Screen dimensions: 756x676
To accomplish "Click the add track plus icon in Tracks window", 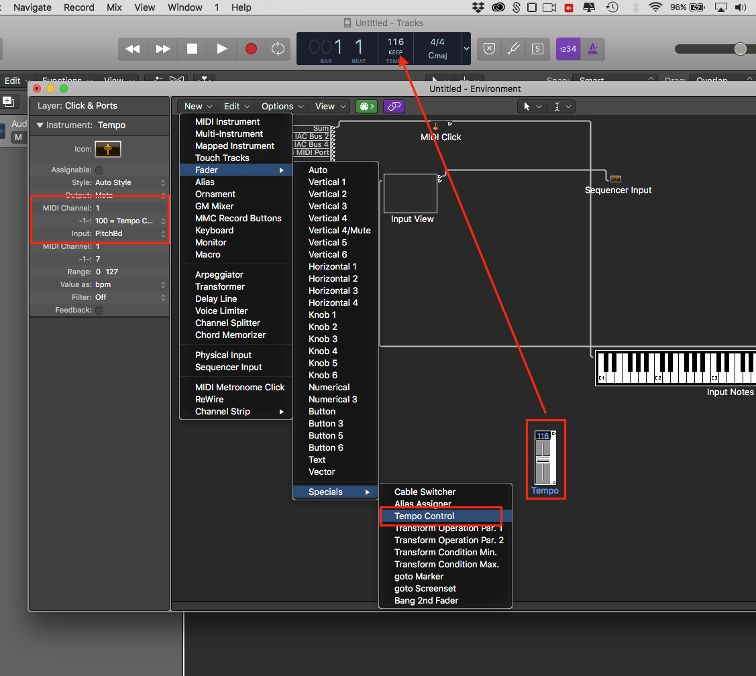I will point(8,101).
